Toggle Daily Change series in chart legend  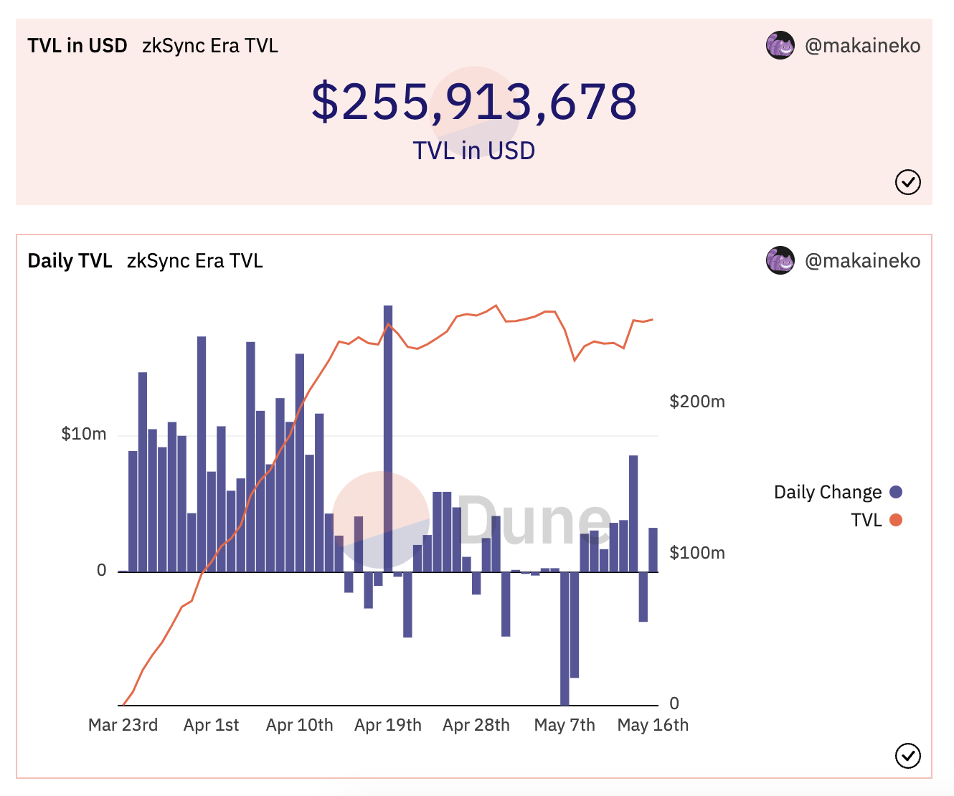tap(838, 492)
